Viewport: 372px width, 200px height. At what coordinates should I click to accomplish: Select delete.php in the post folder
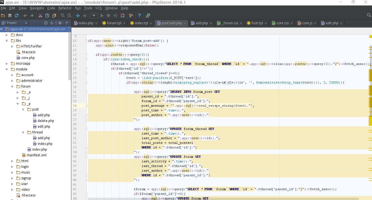click(46, 121)
